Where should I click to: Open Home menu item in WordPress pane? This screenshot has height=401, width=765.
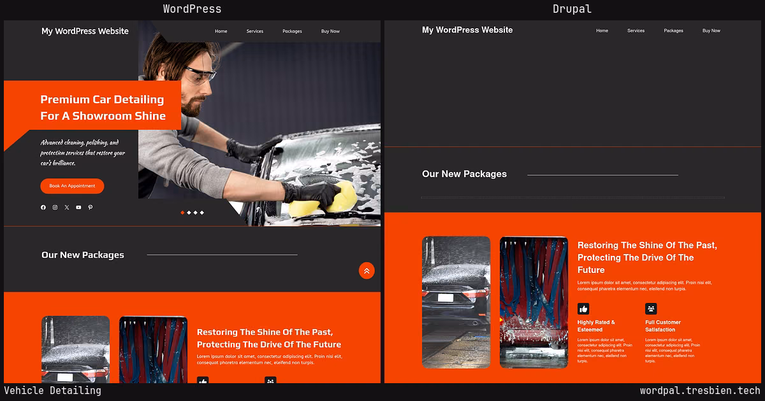221,31
